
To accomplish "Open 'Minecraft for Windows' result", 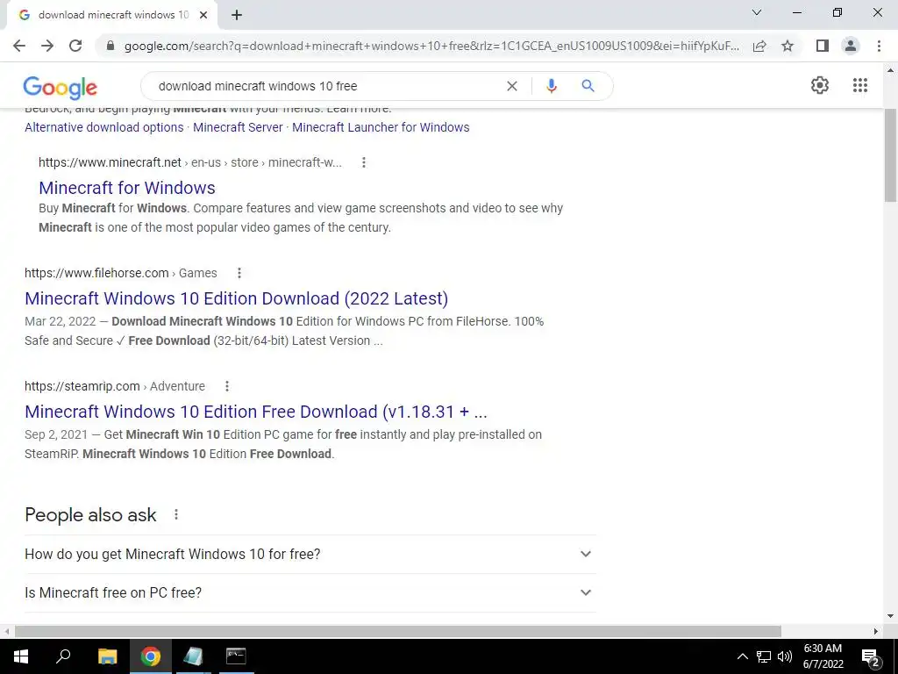I will click(x=127, y=188).
